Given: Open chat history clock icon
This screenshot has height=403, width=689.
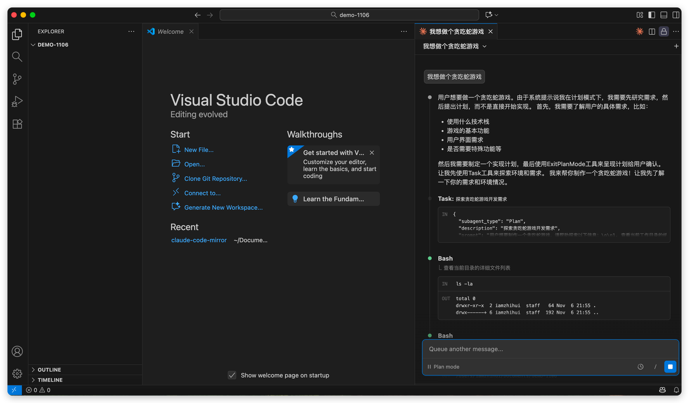Looking at the screenshot, I should tap(641, 367).
